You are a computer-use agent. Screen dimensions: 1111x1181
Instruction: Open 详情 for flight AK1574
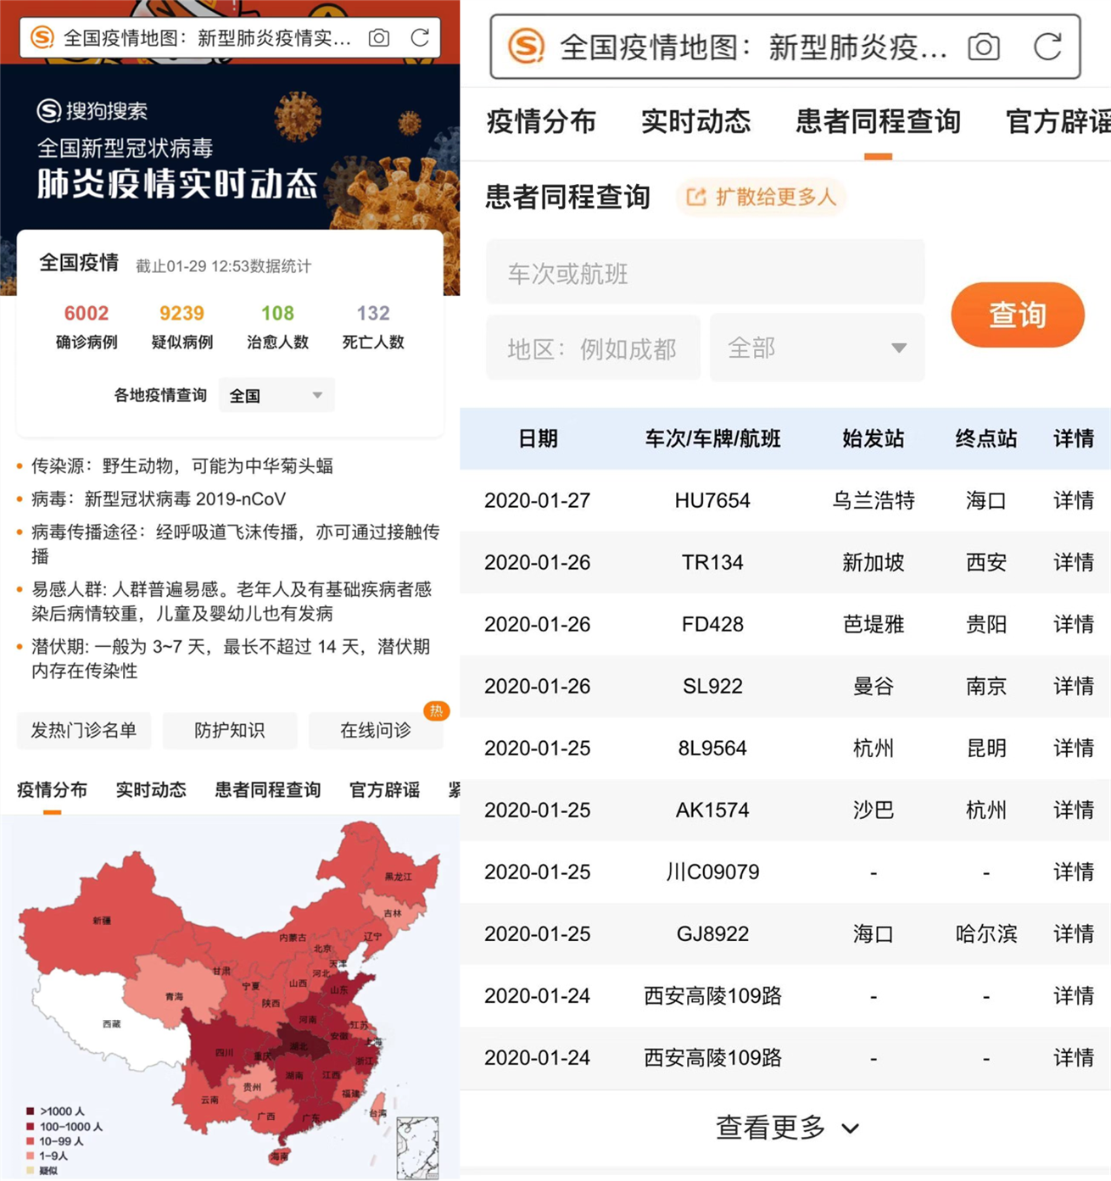pos(1074,810)
